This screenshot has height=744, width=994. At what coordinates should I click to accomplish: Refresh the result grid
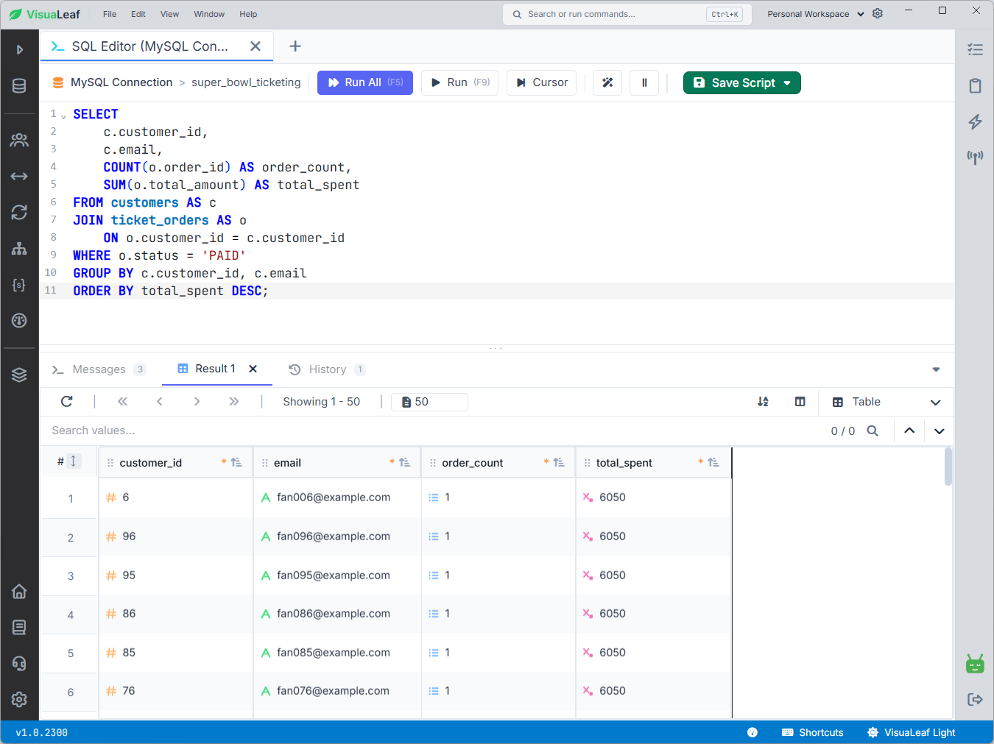tap(67, 401)
